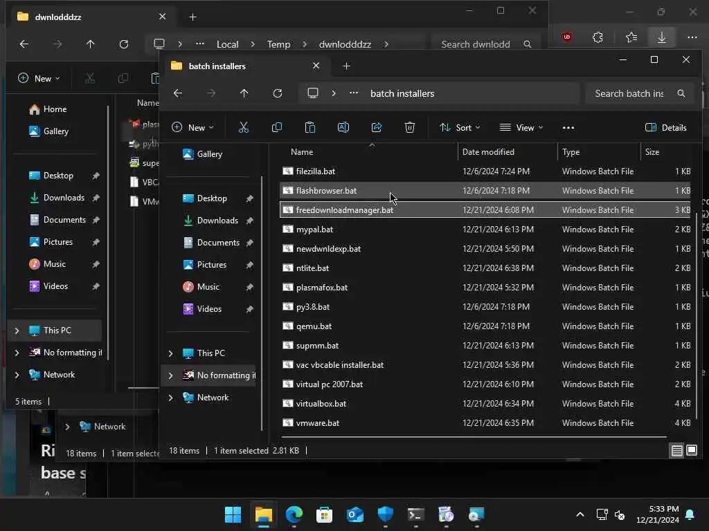This screenshot has width=709, height=531.
Task: Expand Network in batch installers sidebar
Action: point(170,398)
